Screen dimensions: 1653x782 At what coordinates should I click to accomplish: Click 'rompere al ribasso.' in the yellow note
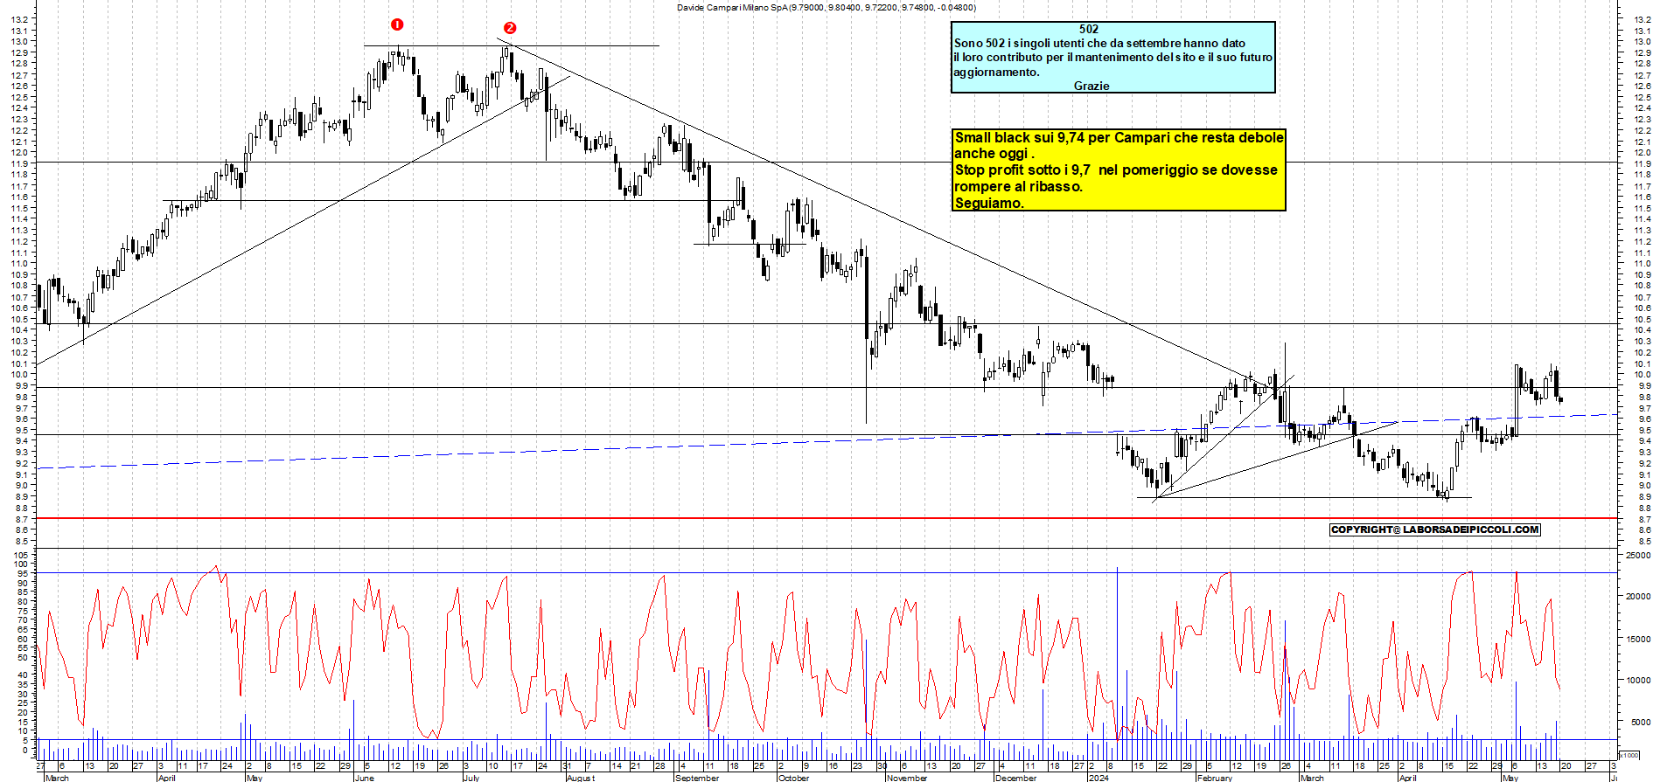[x=1019, y=186]
